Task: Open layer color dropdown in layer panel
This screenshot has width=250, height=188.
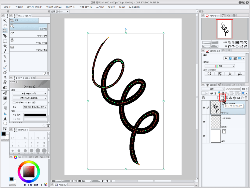Action: (245, 93)
